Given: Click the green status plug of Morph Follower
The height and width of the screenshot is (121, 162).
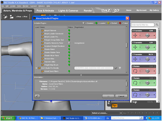Looking at the screenshot, I should pos(69,30).
